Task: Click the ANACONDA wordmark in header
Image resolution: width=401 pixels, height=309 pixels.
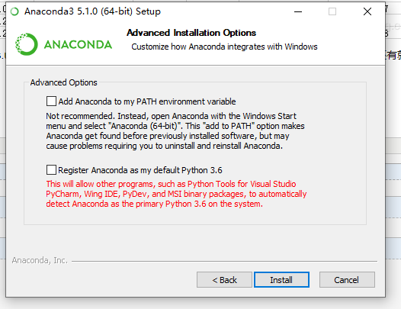Action: 78,45
